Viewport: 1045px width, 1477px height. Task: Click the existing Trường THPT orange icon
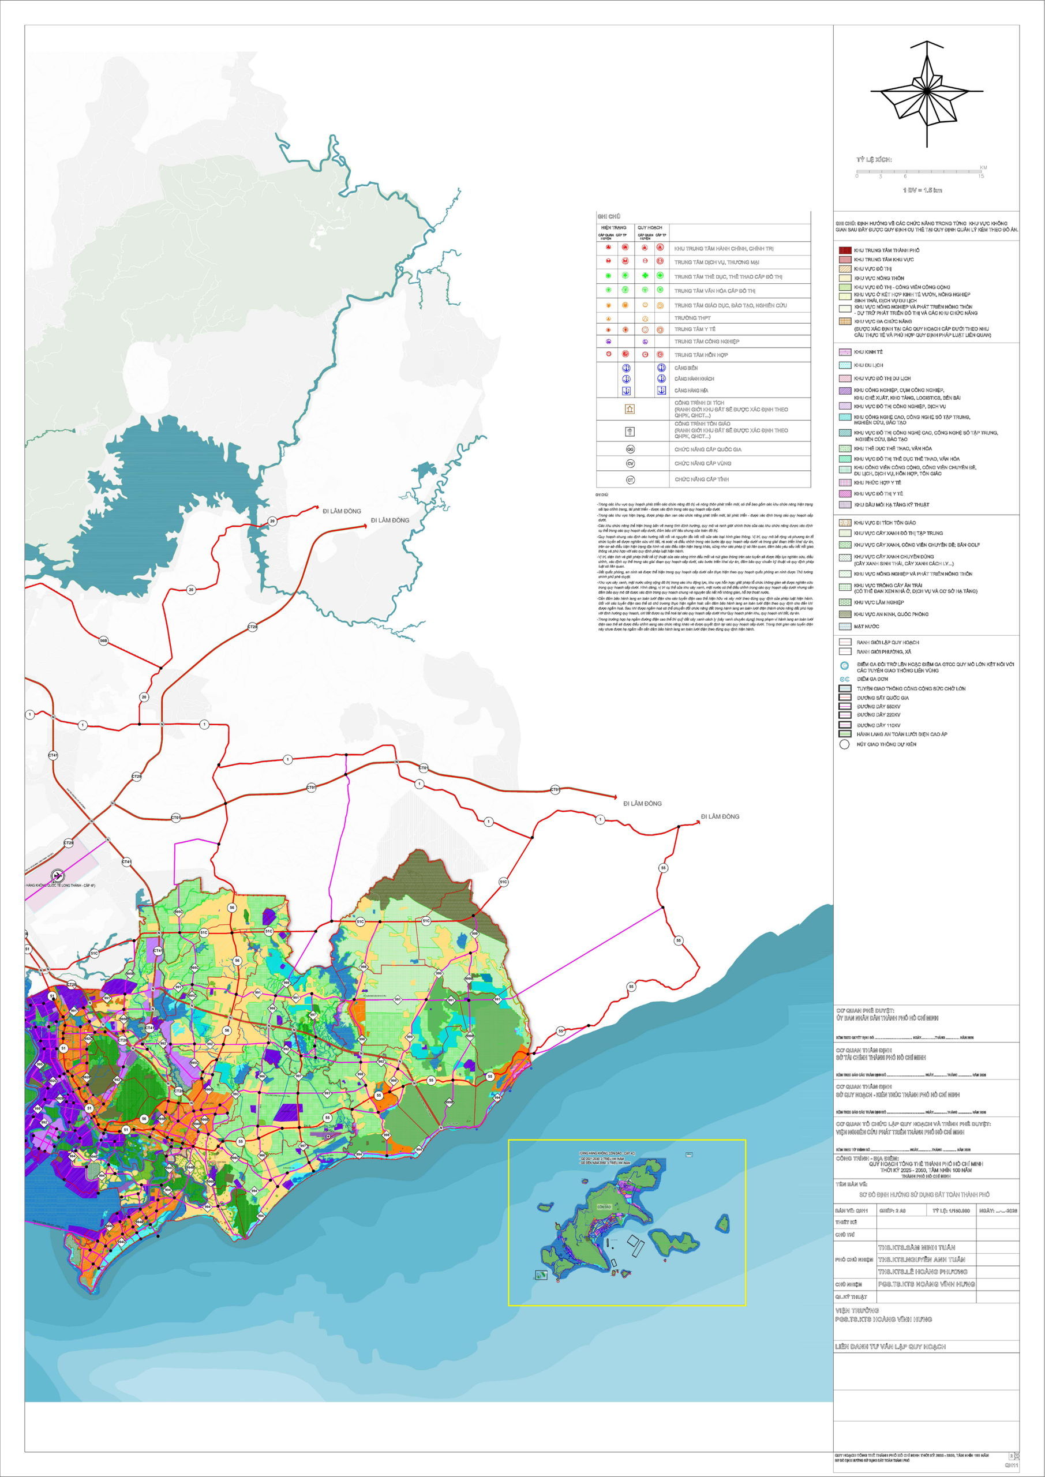click(x=608, y=318)
